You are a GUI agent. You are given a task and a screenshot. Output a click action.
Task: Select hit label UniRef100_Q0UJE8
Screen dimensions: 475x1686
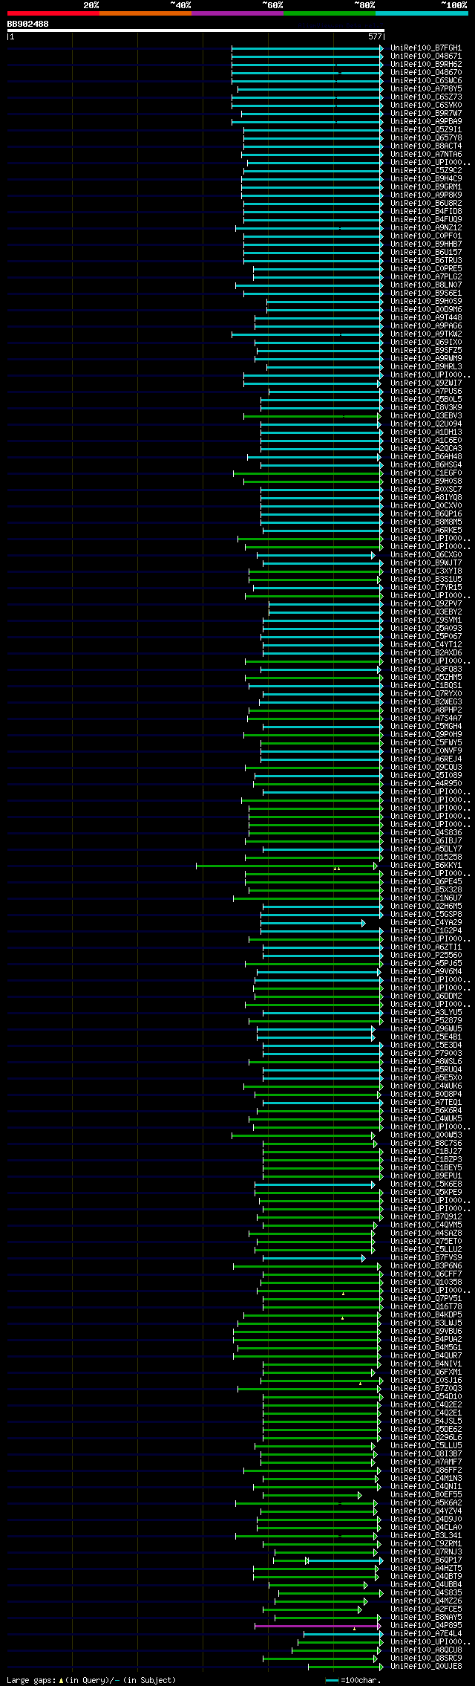(x=426, y=1666)
